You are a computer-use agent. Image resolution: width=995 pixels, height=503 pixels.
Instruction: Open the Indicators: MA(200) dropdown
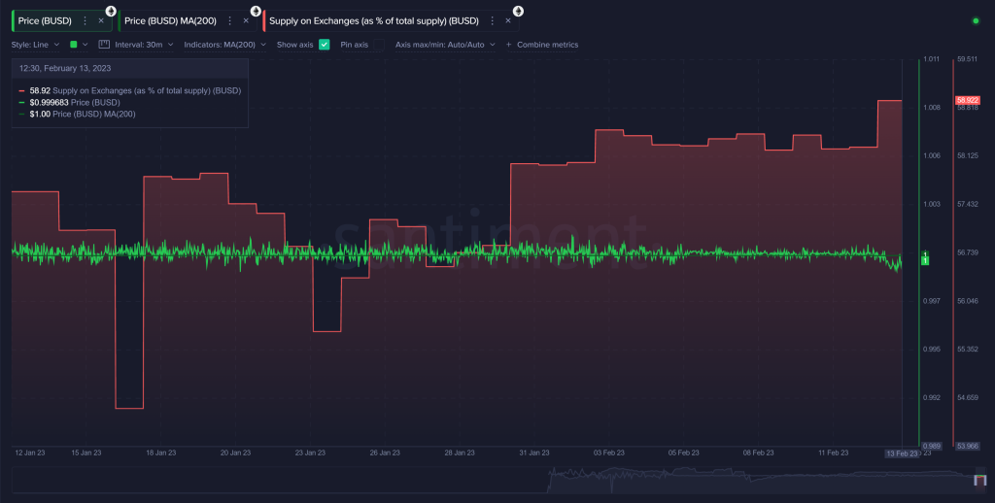224,45
